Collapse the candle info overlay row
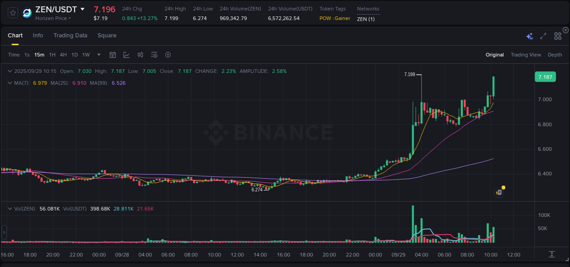Viewport: 570px width, 267px height. click(10, 71)
